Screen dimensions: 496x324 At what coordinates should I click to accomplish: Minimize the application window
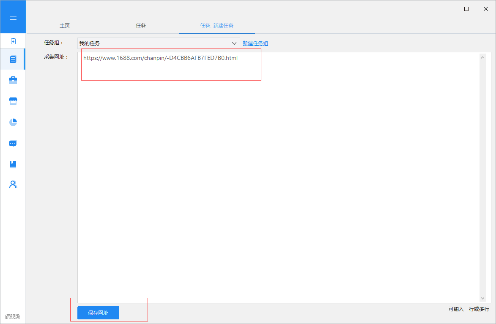[447, 9]
